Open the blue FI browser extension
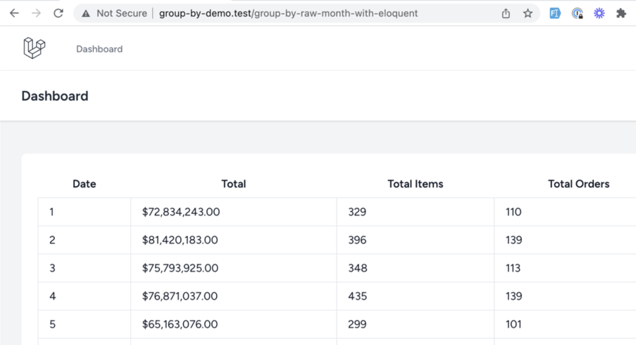636x345 pixels. point(555,13)
